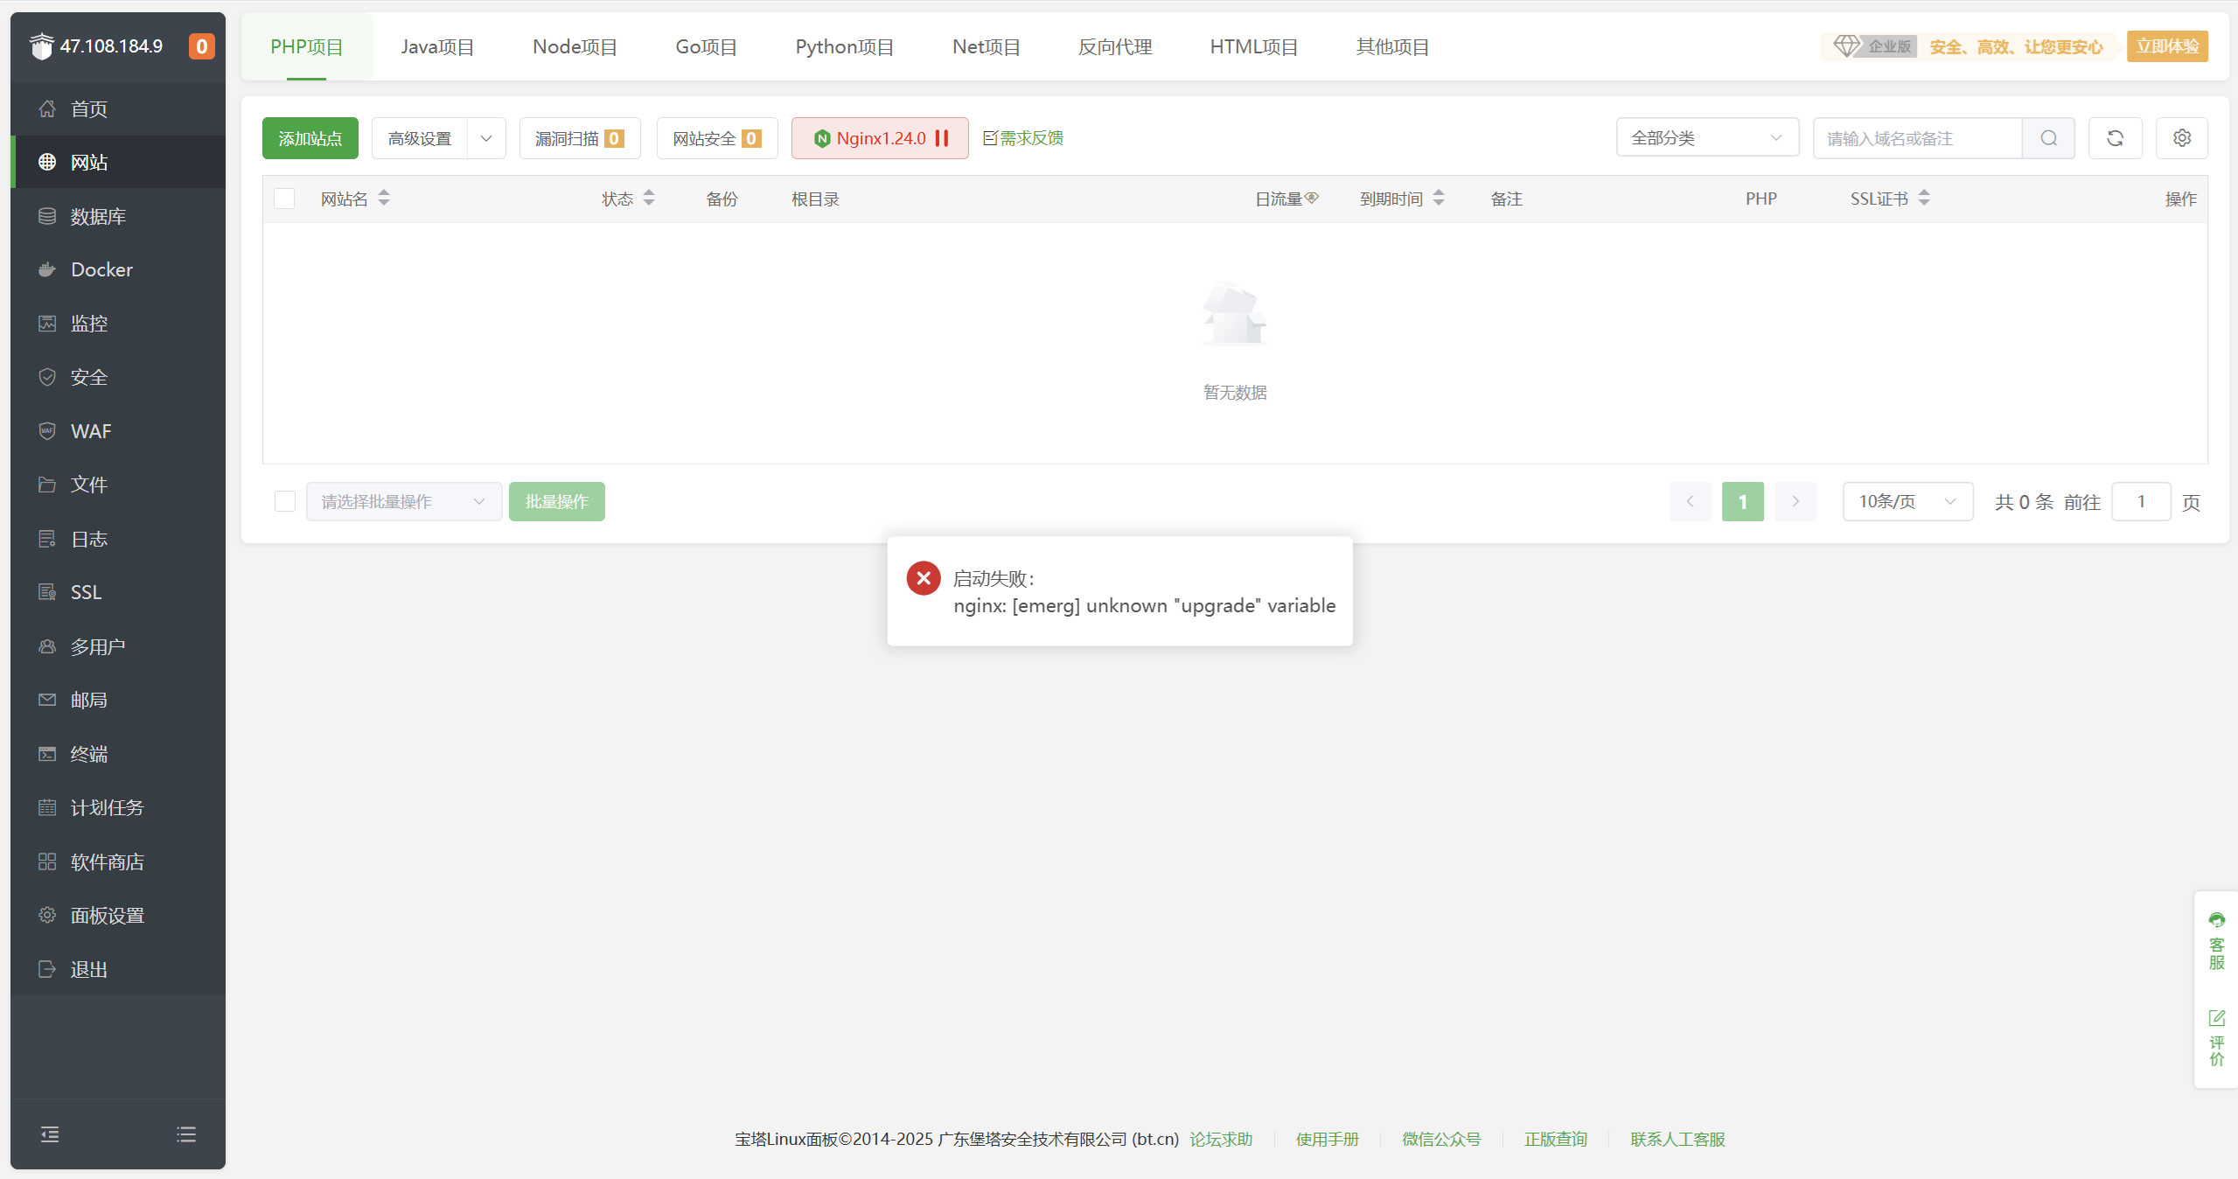
Task: Open the 全部分类 category dropdown
Action: click(x=1707, y=138)
